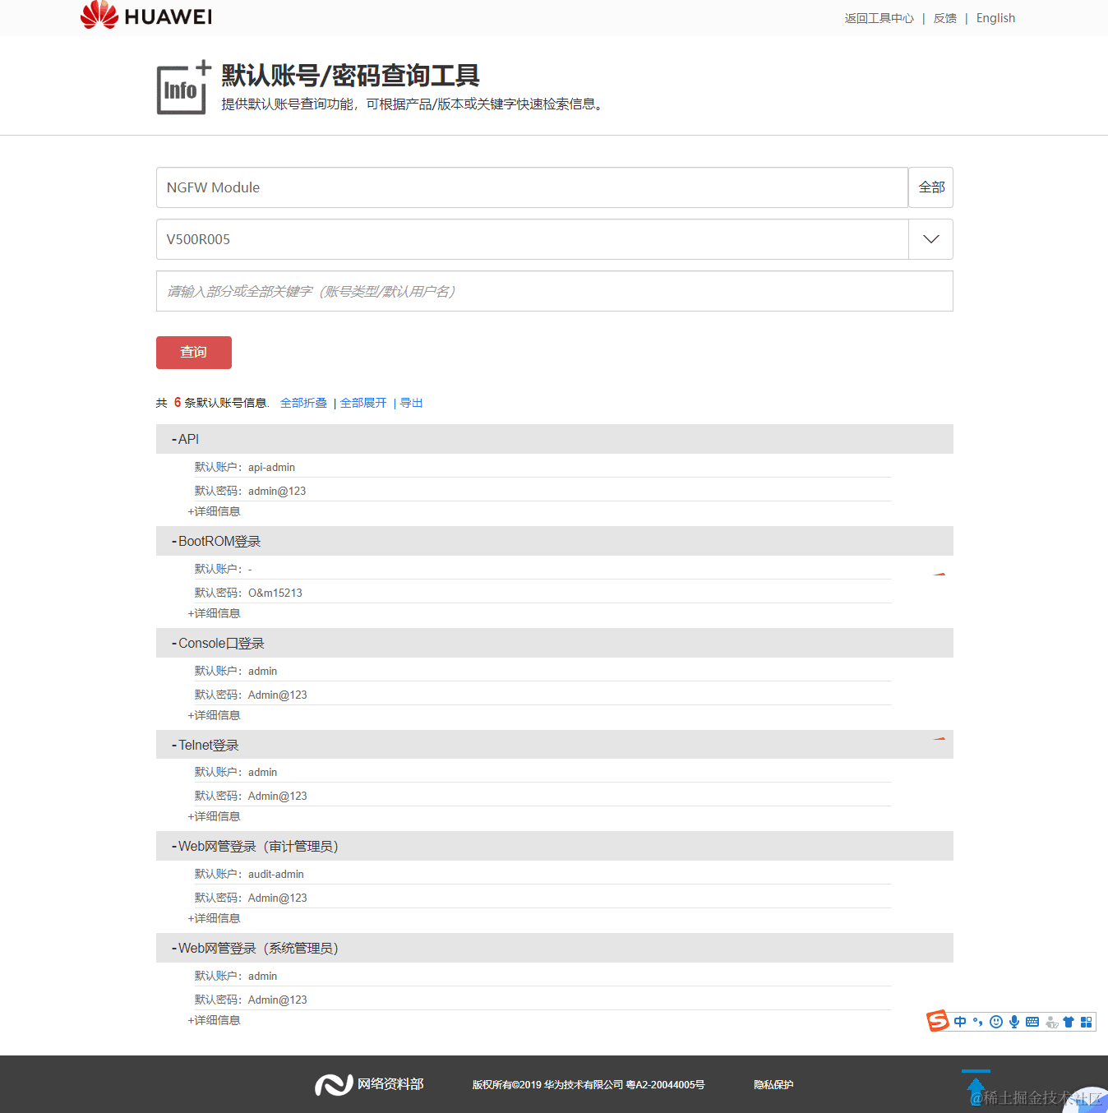Click the red 查询 button
Screen dimensions: 1108x1113
[194, 353]
